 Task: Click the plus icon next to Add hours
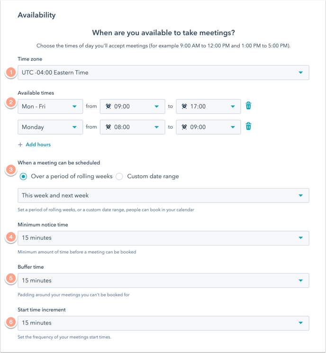(20, 145)
